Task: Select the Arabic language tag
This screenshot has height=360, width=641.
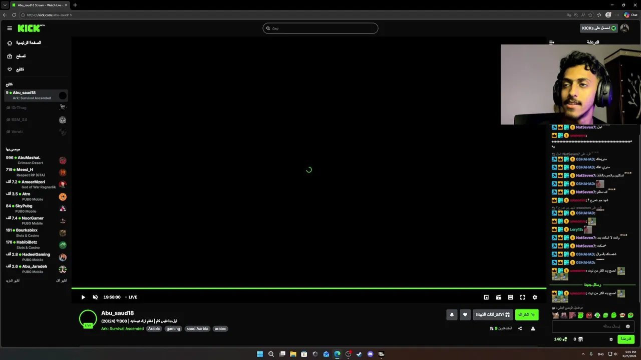Action: [154, 329]
